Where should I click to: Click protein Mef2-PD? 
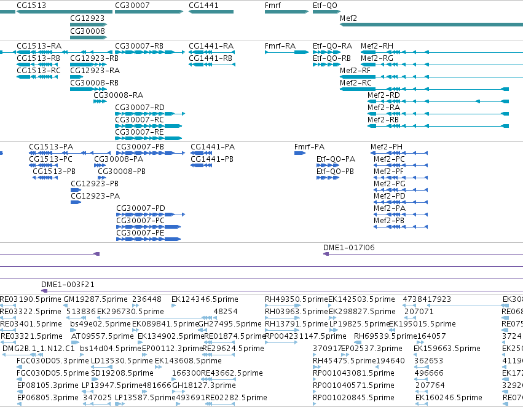(390, 196)
